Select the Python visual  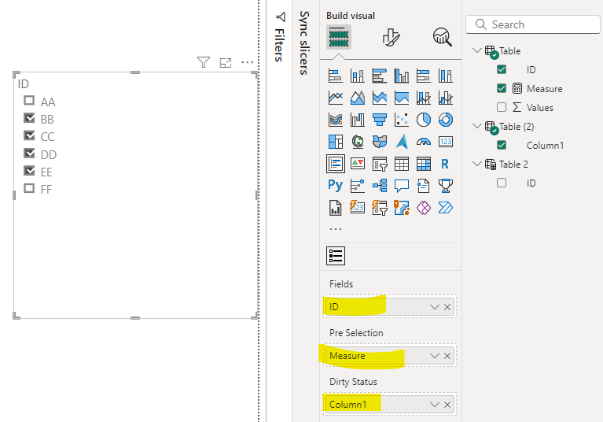point(336,186)
